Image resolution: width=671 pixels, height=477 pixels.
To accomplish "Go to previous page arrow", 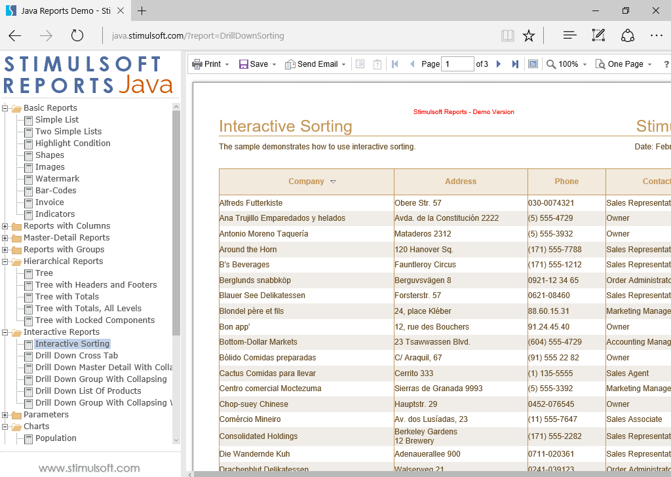I will [x=412, y=64].
